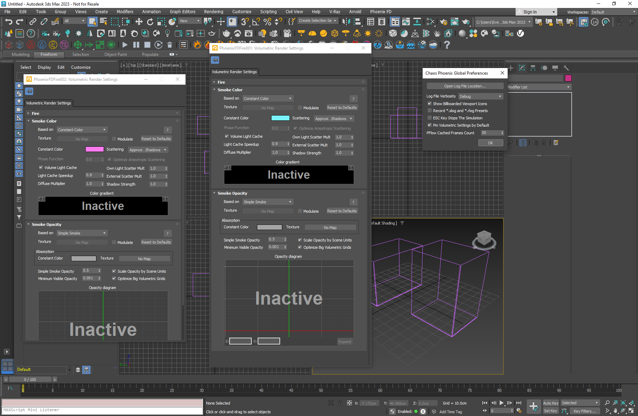Toggle Modulate under Smoke Color in PhoenixFDFire001
638x416 pixels.
(x=300, y=108)
